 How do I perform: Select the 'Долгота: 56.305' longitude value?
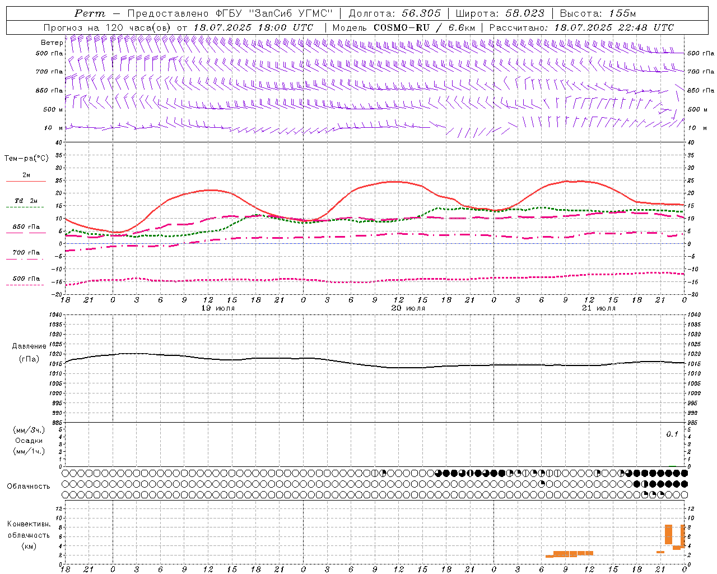coord(395,13)
